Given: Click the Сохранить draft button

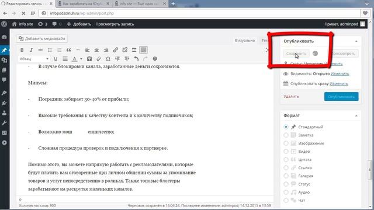Looking at the screenshot, I should pos(296,54).
